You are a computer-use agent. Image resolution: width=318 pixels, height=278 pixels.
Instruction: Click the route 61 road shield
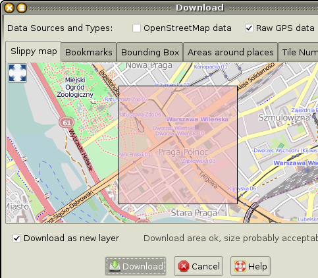pos(66,123)
